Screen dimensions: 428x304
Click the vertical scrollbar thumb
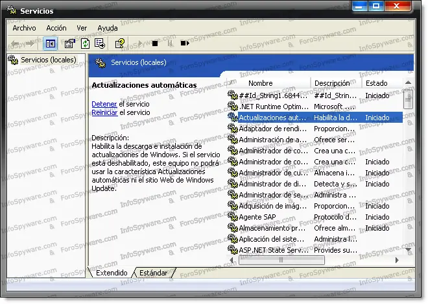(x=408, y=99)
